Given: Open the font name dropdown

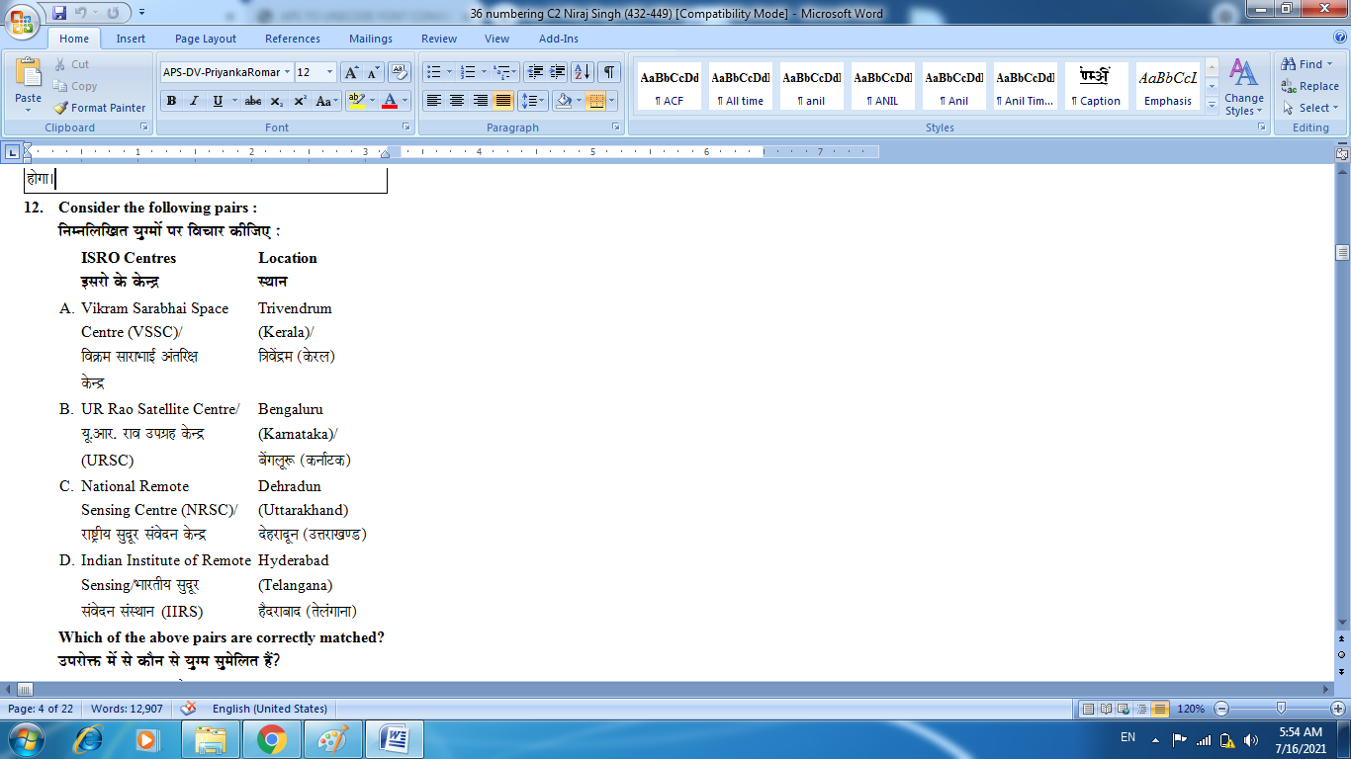Looking at the screenshot, I should pos(287,72).
